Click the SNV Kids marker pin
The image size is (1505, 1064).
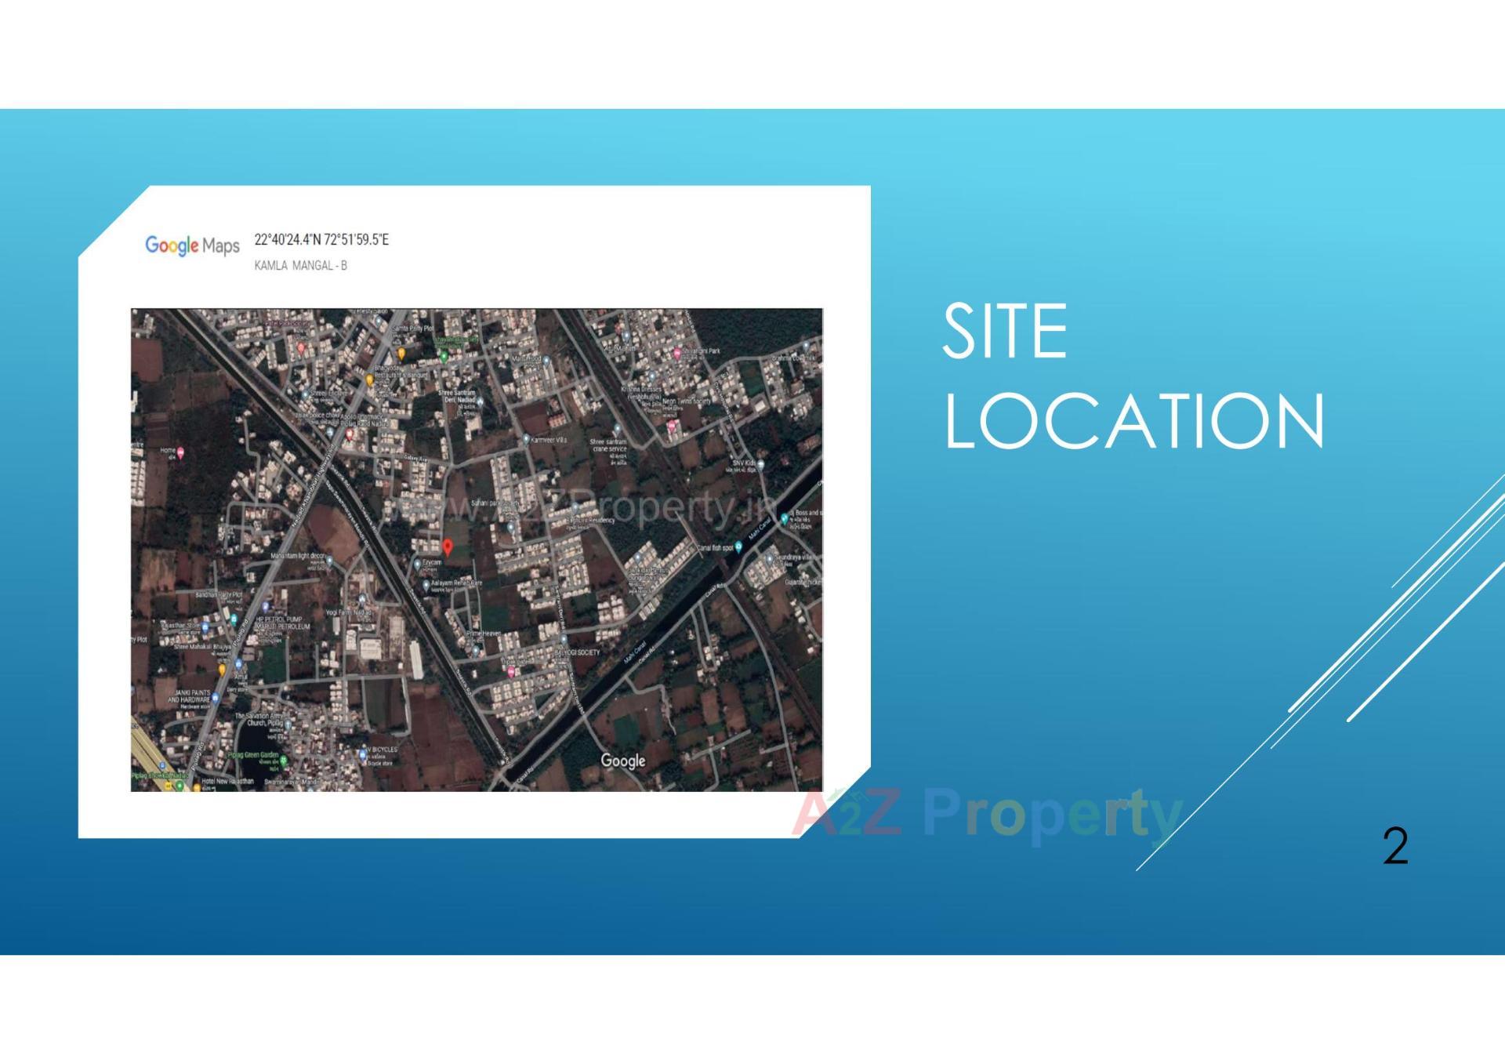(760, 464)
